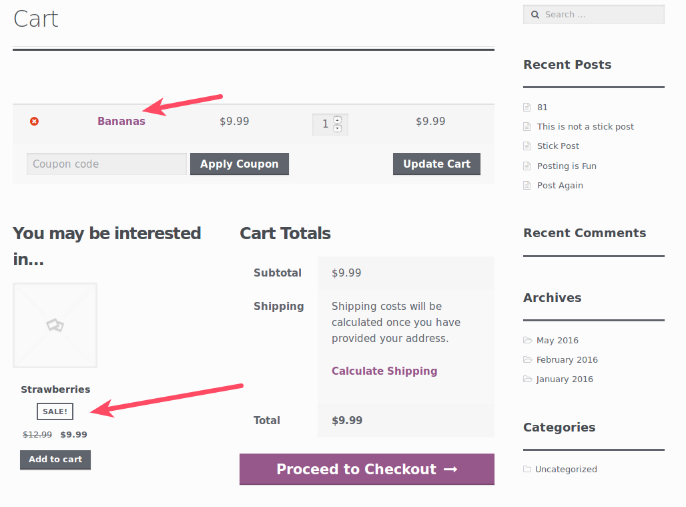Add Strawberries to the cart
The width and height of the screenshot is (686, 507).
click(55, 460)
